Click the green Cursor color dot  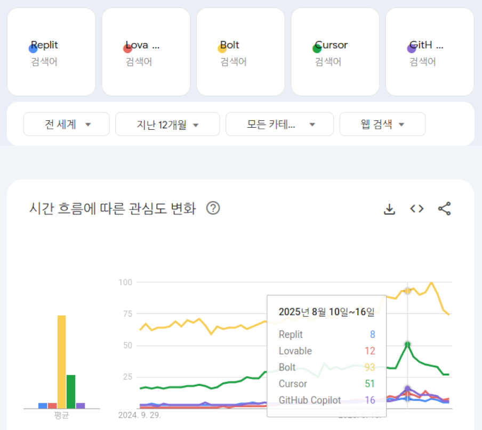coord(317,48)
